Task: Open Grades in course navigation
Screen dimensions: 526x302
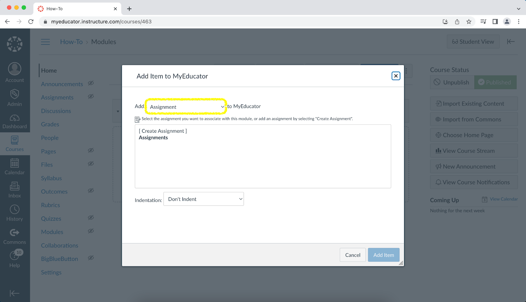Action: (50, 124)
